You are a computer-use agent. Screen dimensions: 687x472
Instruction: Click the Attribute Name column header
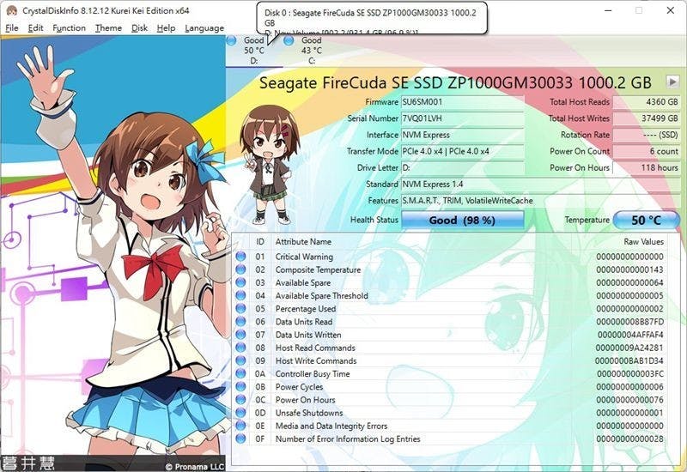tap(303, 242)
